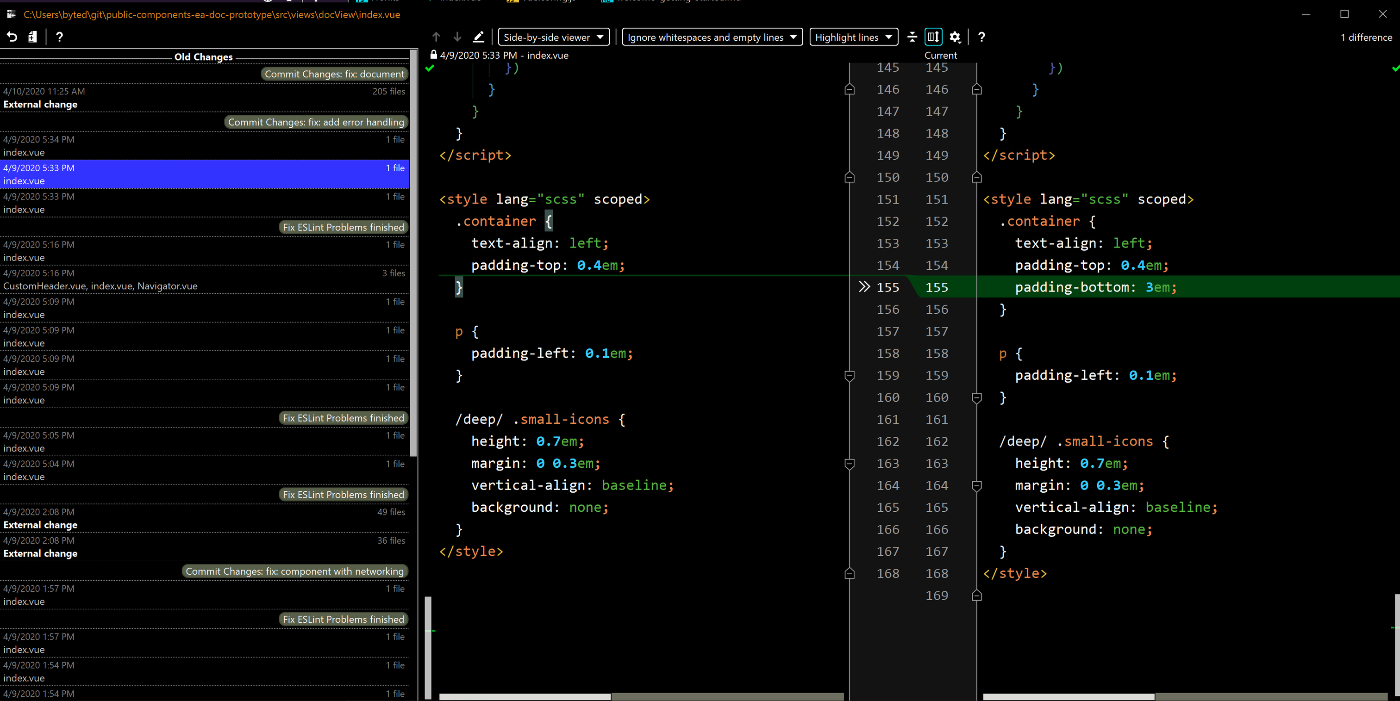The height and width of the screenshot is (701, 1400).
Task: Click the Revert icon in history toolbar
Action: click(x=12, y=37)
